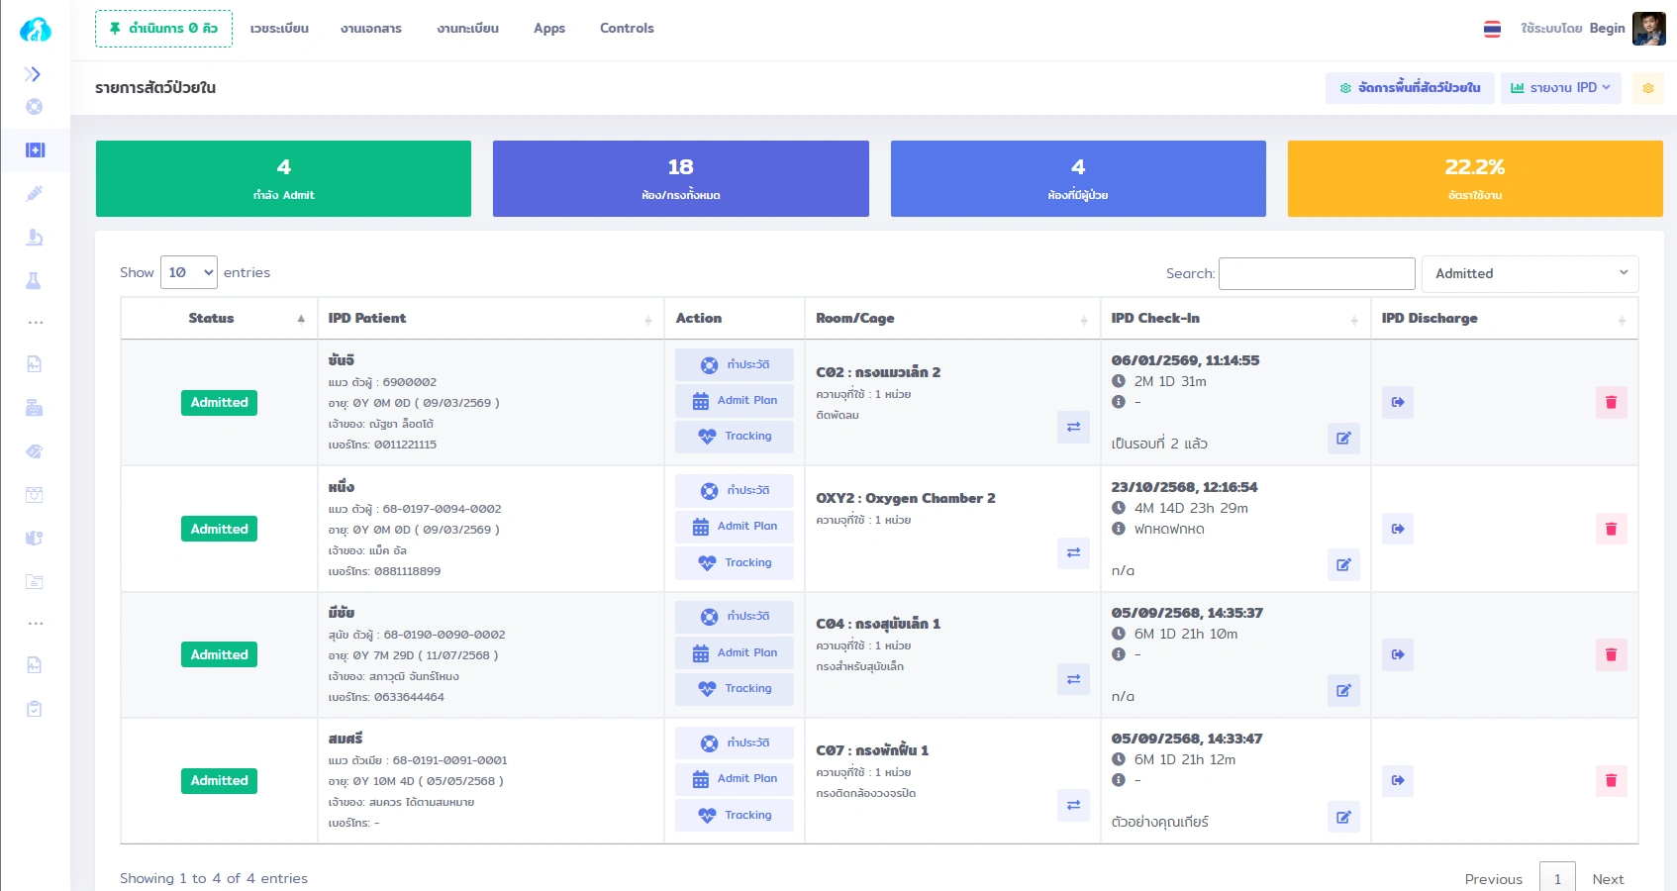Open the syringe icon in the sidebar
The width and height of the screenshot is (1677, 891).
click(x=35, y=193)
